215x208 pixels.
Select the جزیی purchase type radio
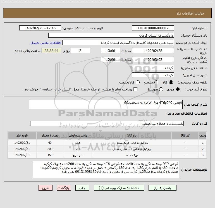[177, 89]
